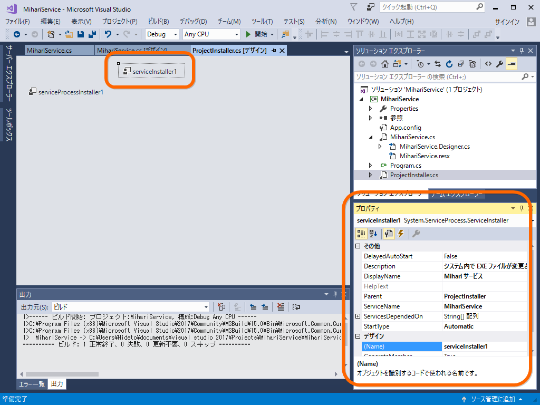
Task: Click the navigate back arrow in toolbar
Action: (16, 34)
